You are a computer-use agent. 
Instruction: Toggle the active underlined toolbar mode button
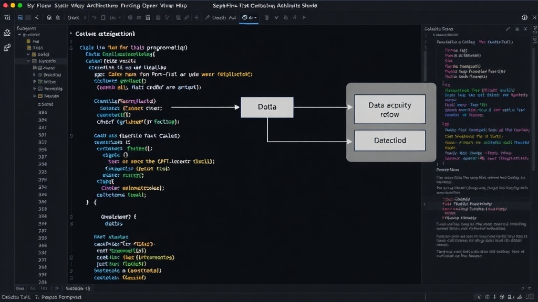coord(249,18)
